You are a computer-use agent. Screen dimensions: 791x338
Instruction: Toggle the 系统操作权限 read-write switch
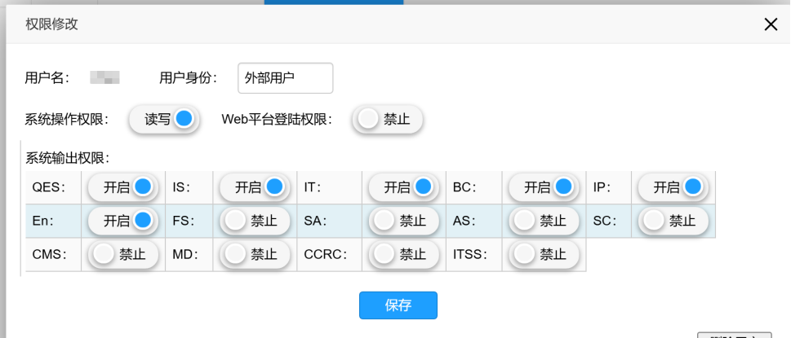click(x=164, y=119)
